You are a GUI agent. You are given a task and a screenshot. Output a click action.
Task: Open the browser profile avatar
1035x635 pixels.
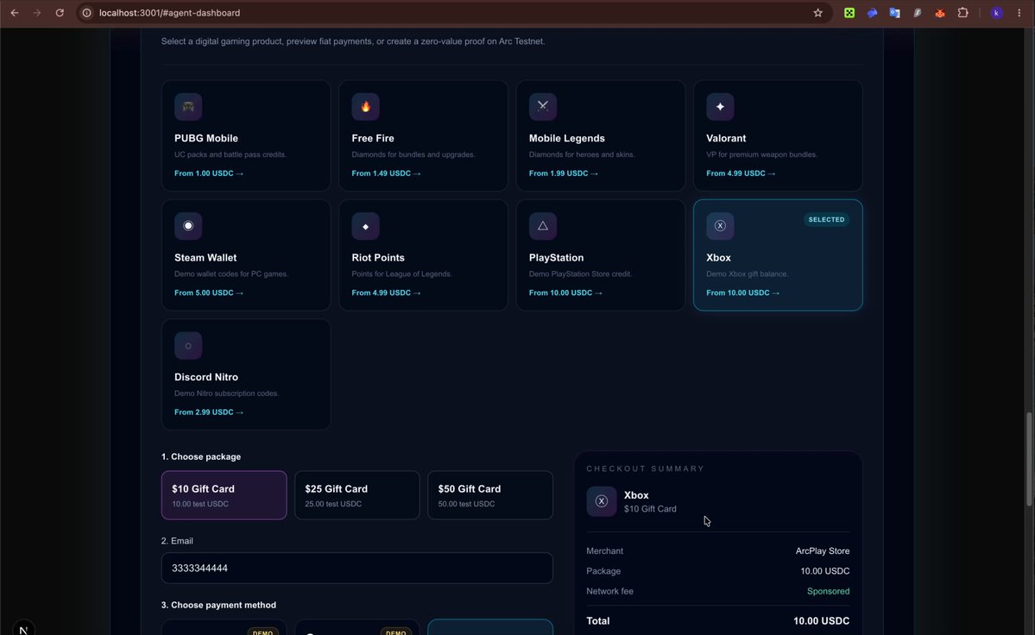point(997,13)
